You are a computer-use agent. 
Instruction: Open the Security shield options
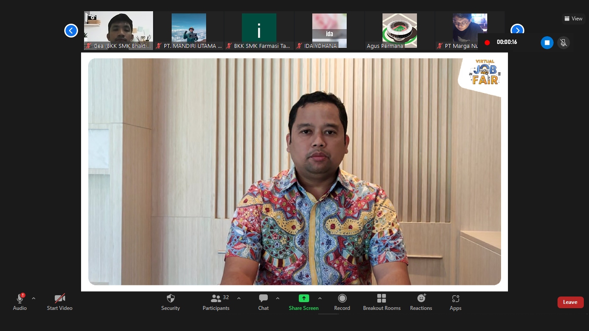pos(170,302)
